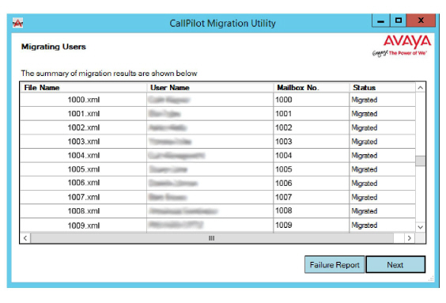Maximize the CallPilot Migration Utility window
The image size is (446, 303).
click(399, 21)
